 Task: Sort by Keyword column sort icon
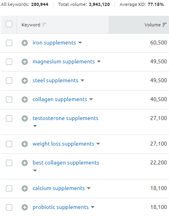coord(44,25)
